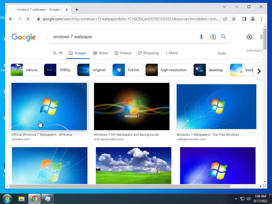Screen dimensions: 272x204
Task: Click the horizontal scrollbar thumb
Action: tap(120, 186)
